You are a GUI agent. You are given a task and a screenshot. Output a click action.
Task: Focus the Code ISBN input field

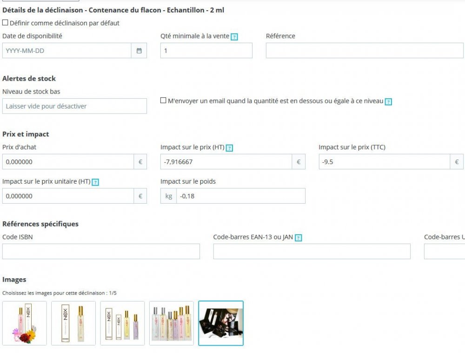coord(101,251)
